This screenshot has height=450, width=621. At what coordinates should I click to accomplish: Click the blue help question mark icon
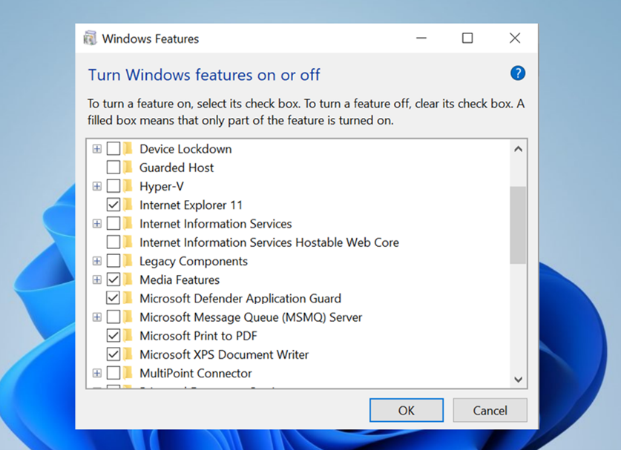[518, 73]
